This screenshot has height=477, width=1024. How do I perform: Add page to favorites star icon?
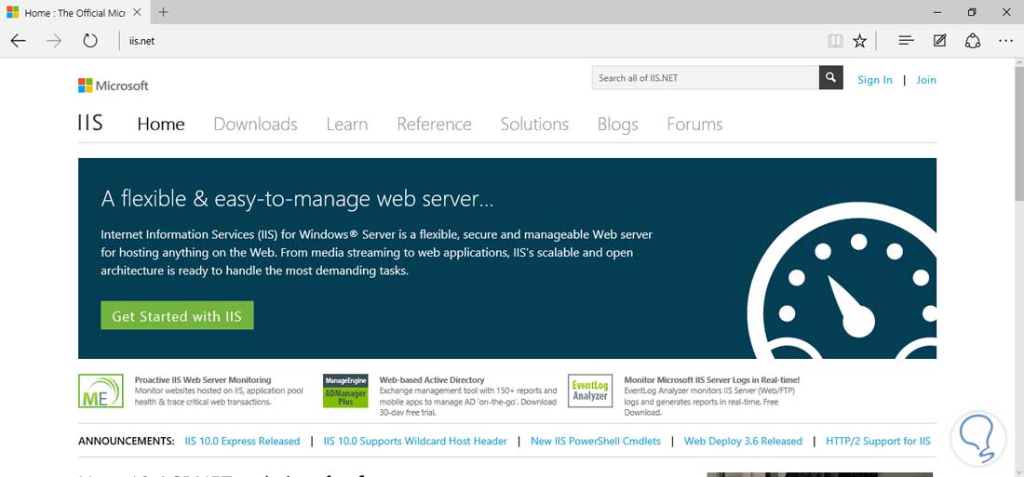859,41
